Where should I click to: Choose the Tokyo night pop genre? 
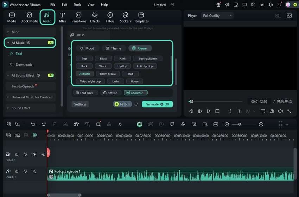(x=90, y=81)
